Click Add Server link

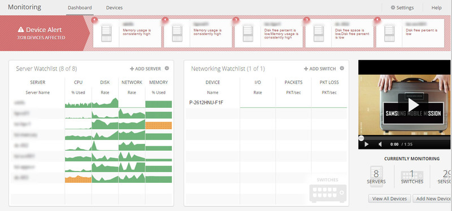(145, 69)
